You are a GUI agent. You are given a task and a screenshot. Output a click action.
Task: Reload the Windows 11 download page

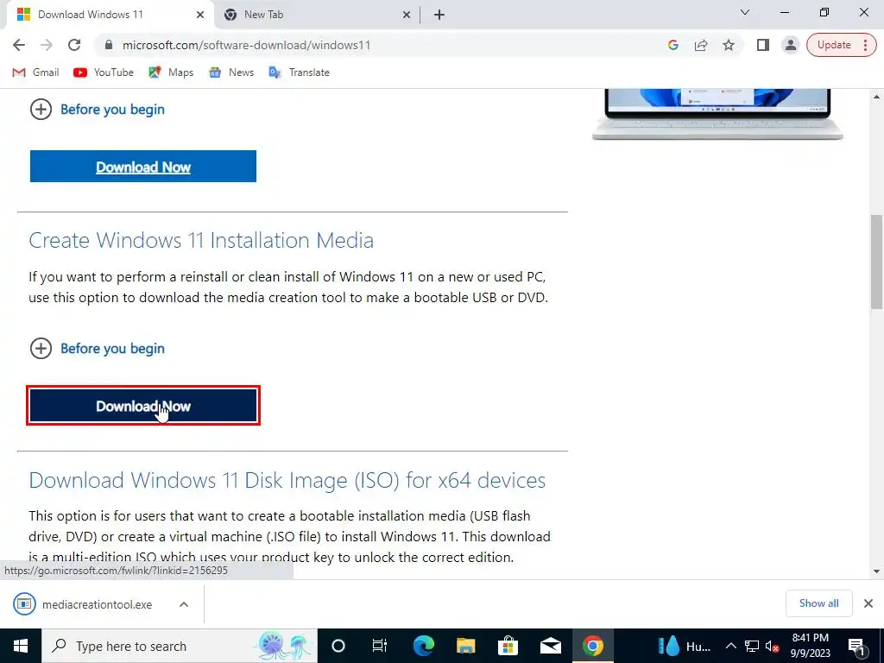(x=74, y=45)
